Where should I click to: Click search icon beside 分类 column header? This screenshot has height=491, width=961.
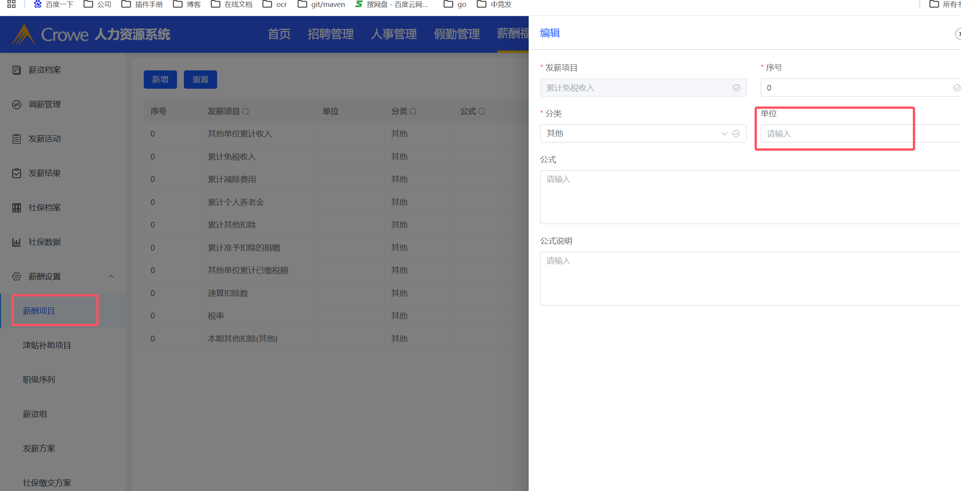(413, 112)
